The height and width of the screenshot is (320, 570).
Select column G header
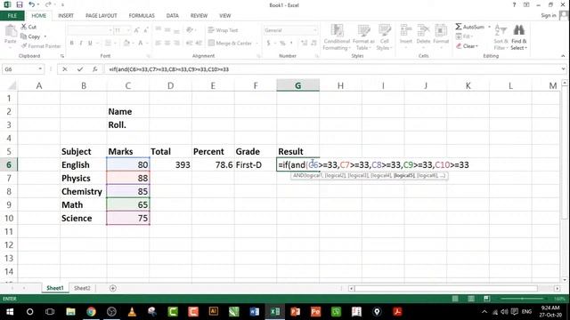coord(297,85)
